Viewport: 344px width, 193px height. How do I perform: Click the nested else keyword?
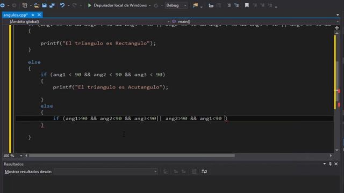(47, 106)
